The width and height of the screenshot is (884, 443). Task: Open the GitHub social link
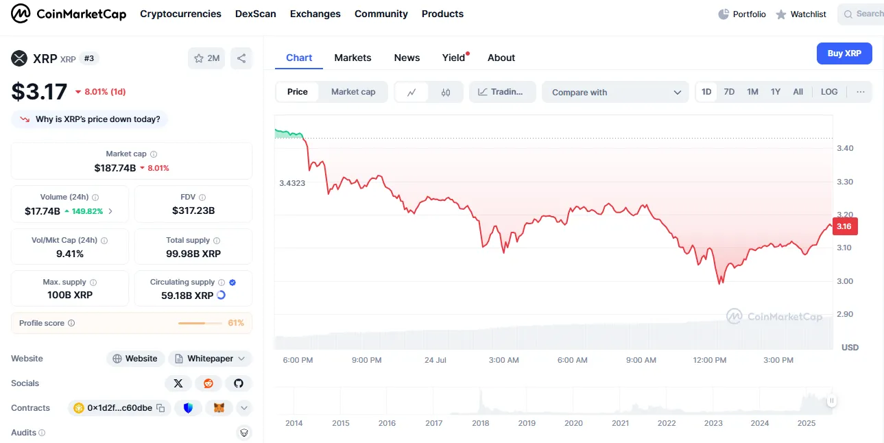coord(239,383)
